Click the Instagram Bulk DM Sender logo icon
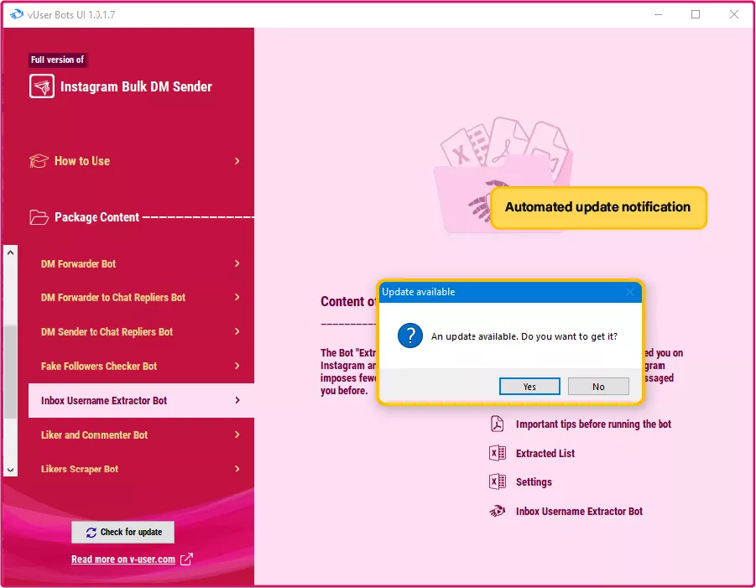The height and width of the screenshot is (588, 756). (41, 86)
